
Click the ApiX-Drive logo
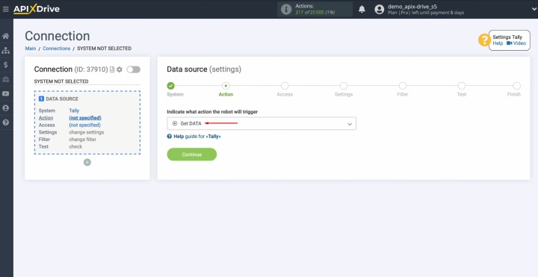(37, 9)
